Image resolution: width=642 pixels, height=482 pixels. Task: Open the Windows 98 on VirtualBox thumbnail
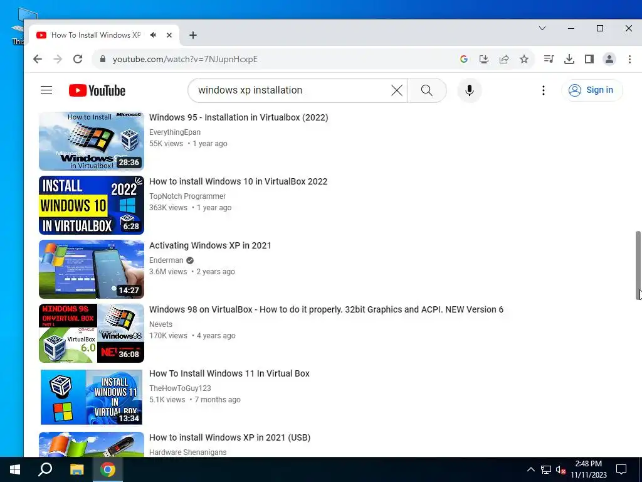pyautogui.click(x=92, y=333)
